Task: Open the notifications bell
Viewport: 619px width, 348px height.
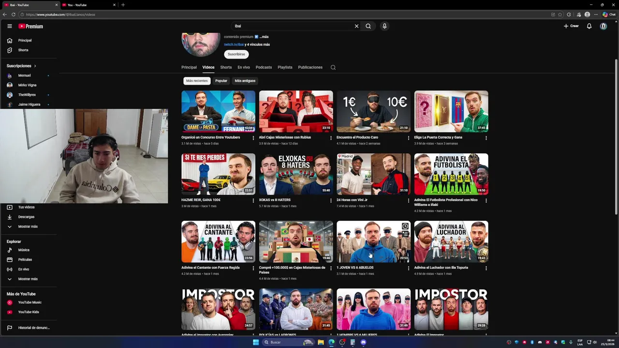Action: (x=589, y=26)
